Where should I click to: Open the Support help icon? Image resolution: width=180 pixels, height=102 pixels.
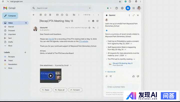116,8
